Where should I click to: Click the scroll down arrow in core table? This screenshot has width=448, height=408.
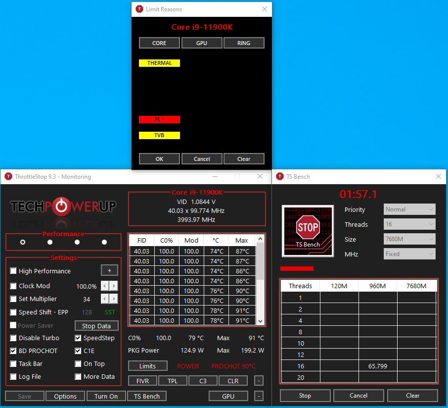(260, 321)
